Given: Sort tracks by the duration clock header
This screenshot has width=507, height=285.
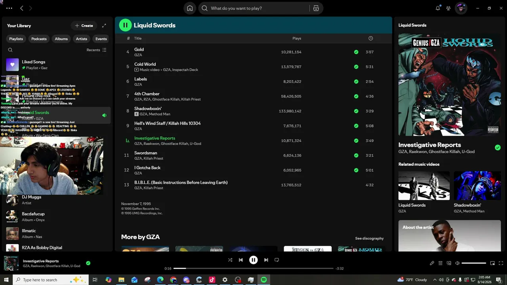Looking at the screenshot, I should pos(371,38).
